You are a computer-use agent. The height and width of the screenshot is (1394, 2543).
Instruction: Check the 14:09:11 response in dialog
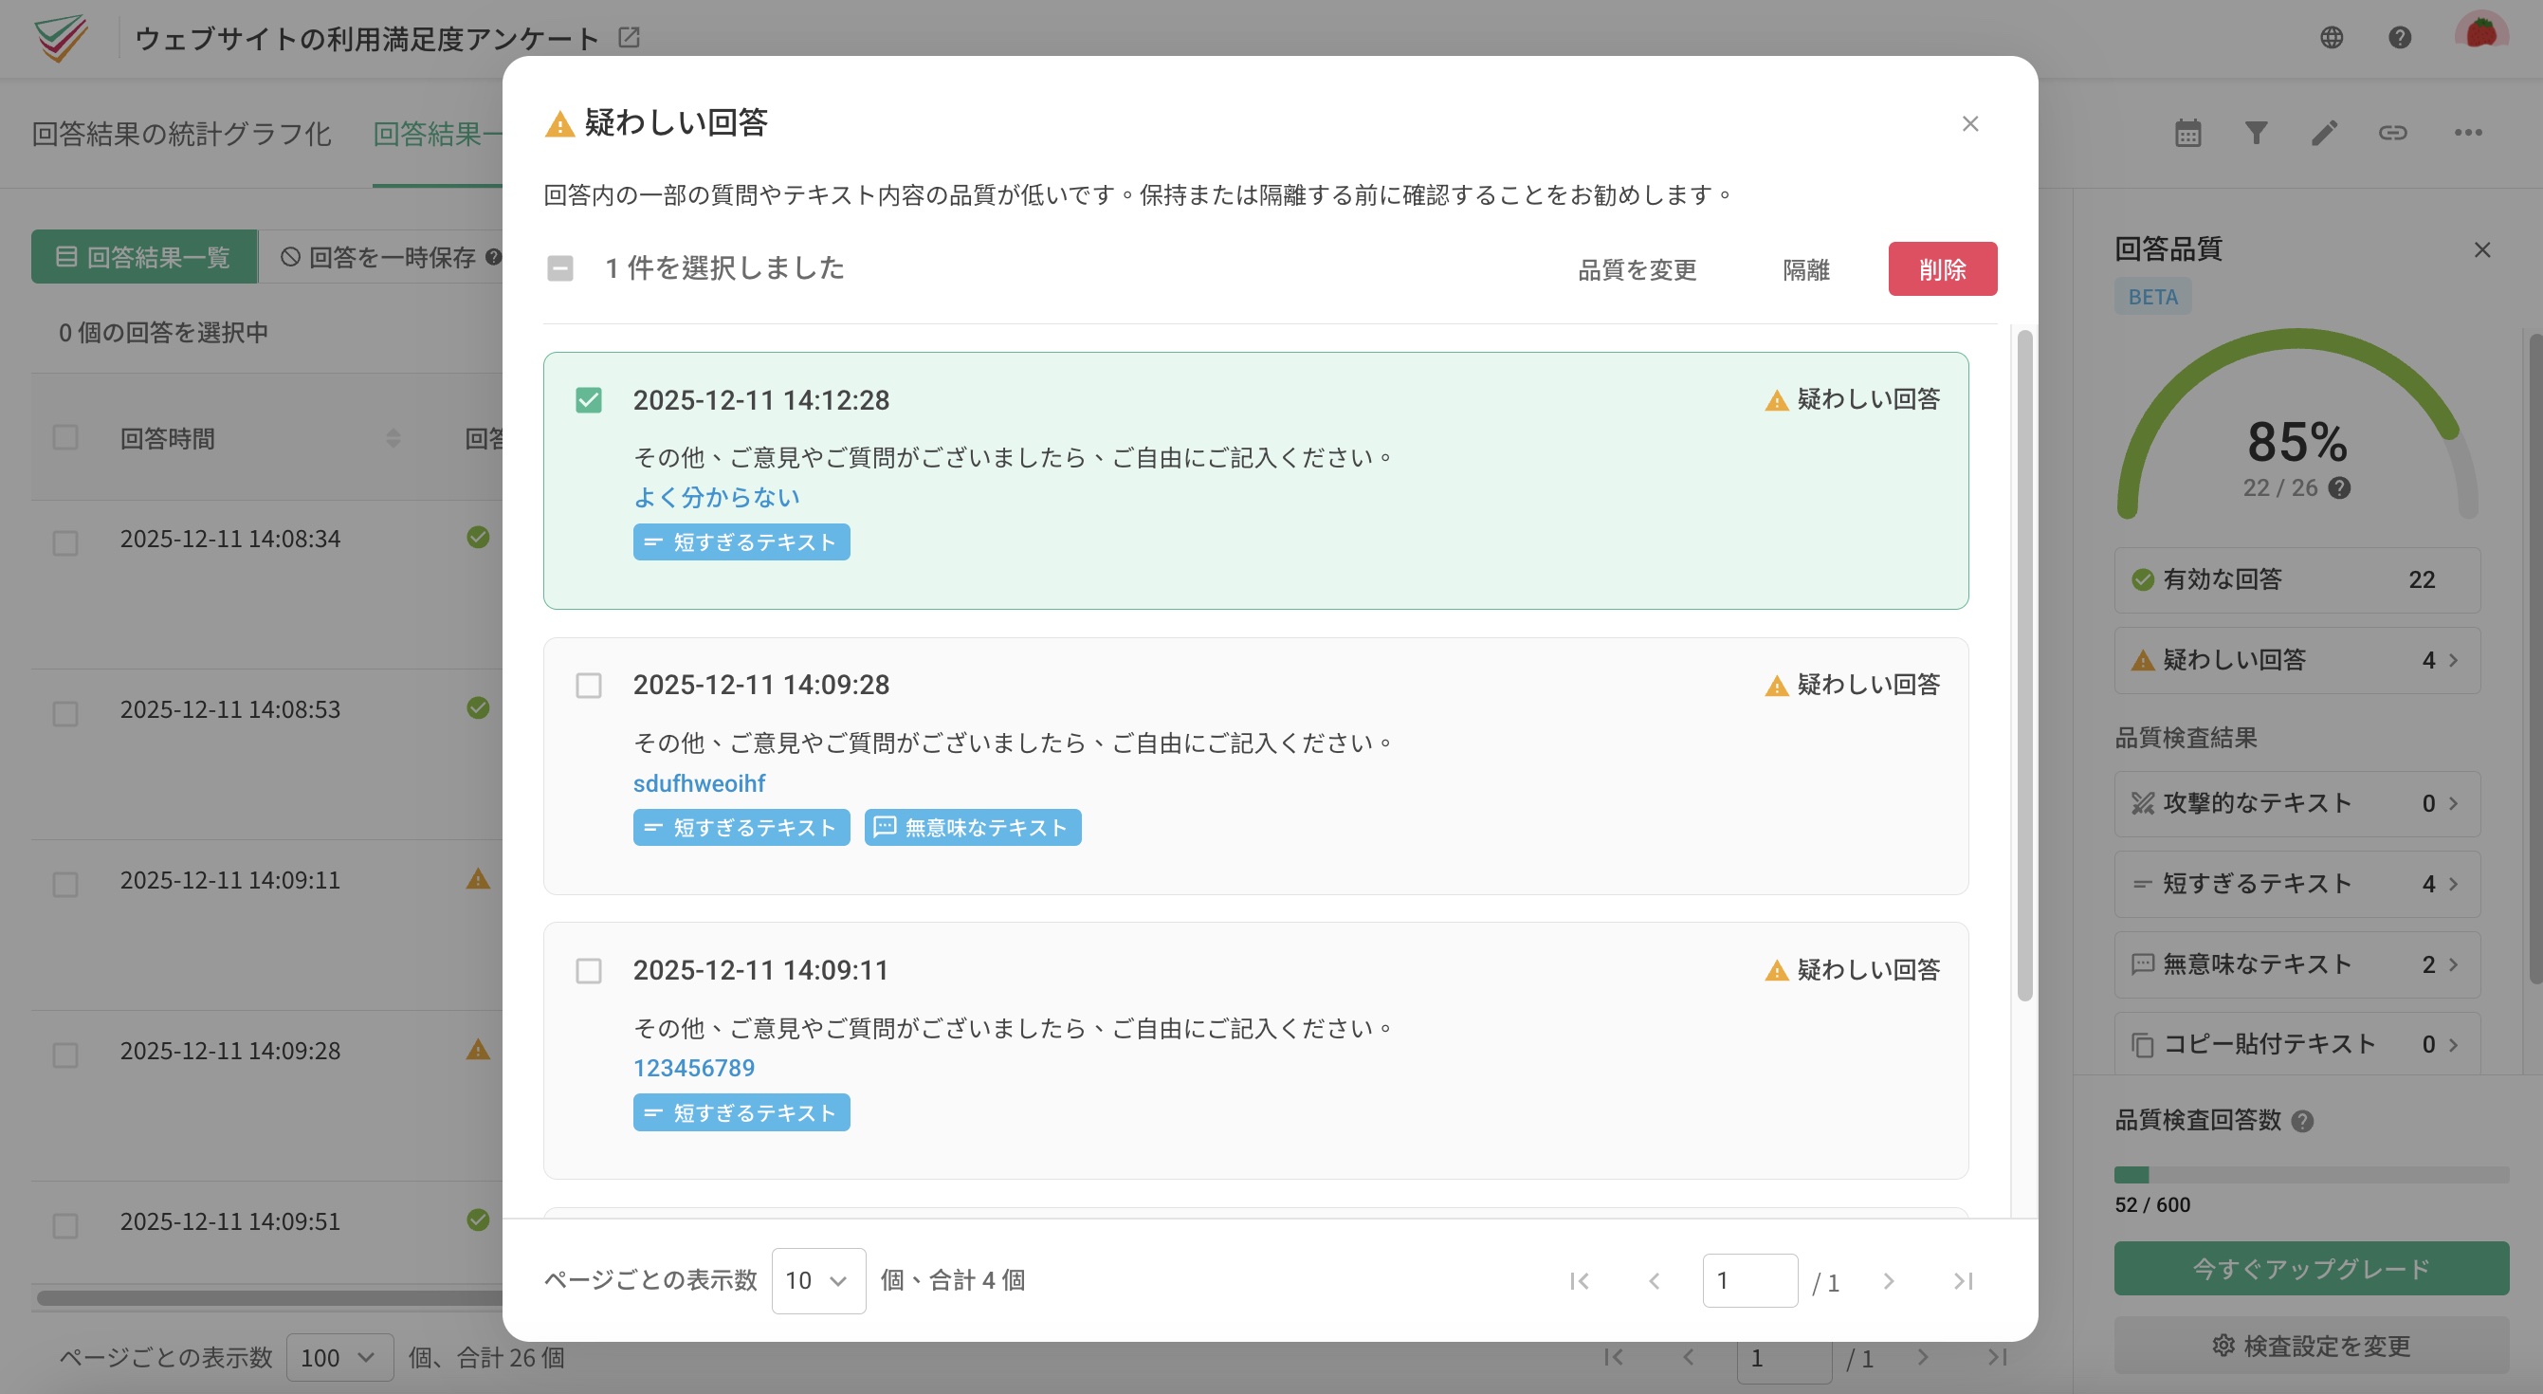pos(589,970)
